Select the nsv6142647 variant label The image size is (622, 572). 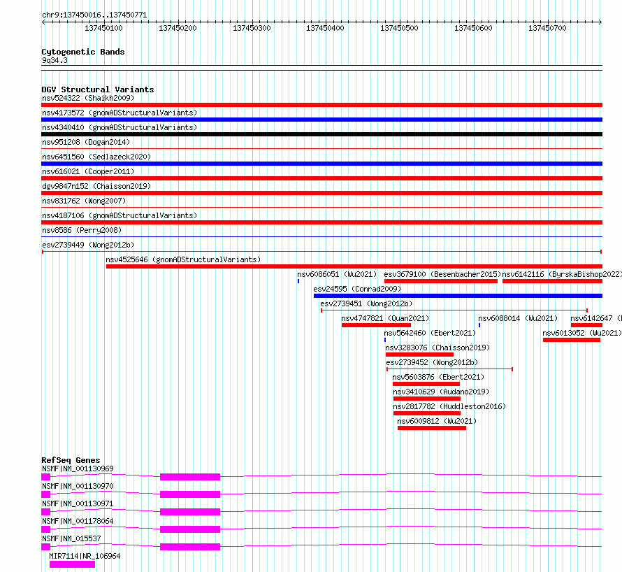point(596,318)
